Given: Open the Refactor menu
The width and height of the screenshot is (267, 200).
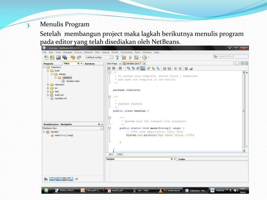Looking at the screenshot, I should pos(89,52).
